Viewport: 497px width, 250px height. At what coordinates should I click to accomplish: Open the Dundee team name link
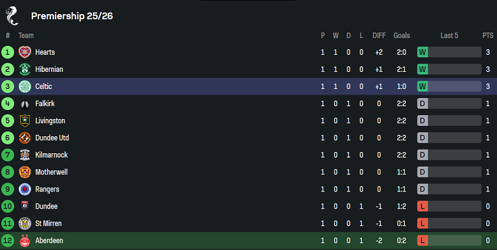pyautogui.click(x=47, y=206)
